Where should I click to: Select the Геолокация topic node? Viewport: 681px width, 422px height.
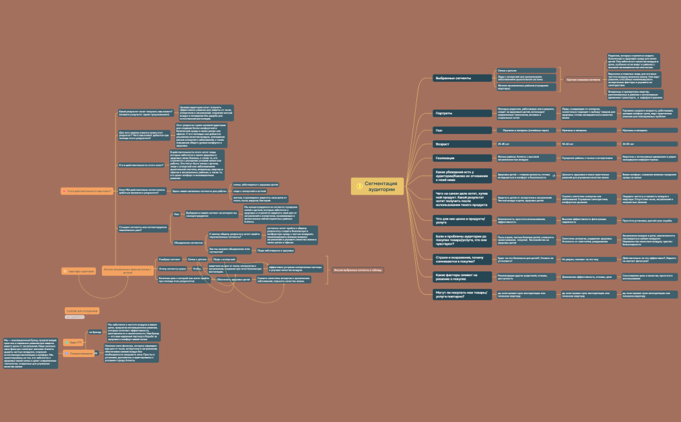(463, 158)
